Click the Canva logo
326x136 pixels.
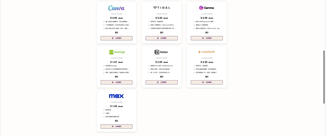pos(117,8)
